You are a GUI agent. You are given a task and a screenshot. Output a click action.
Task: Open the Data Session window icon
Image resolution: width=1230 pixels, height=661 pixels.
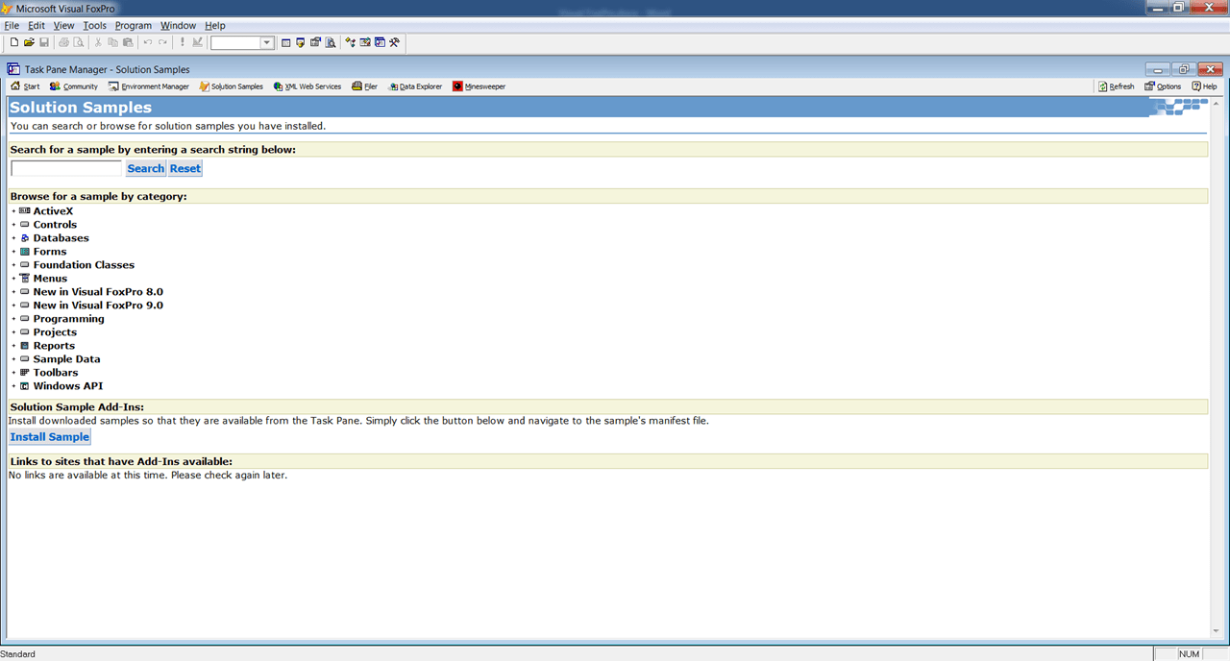tap(301, 42)
